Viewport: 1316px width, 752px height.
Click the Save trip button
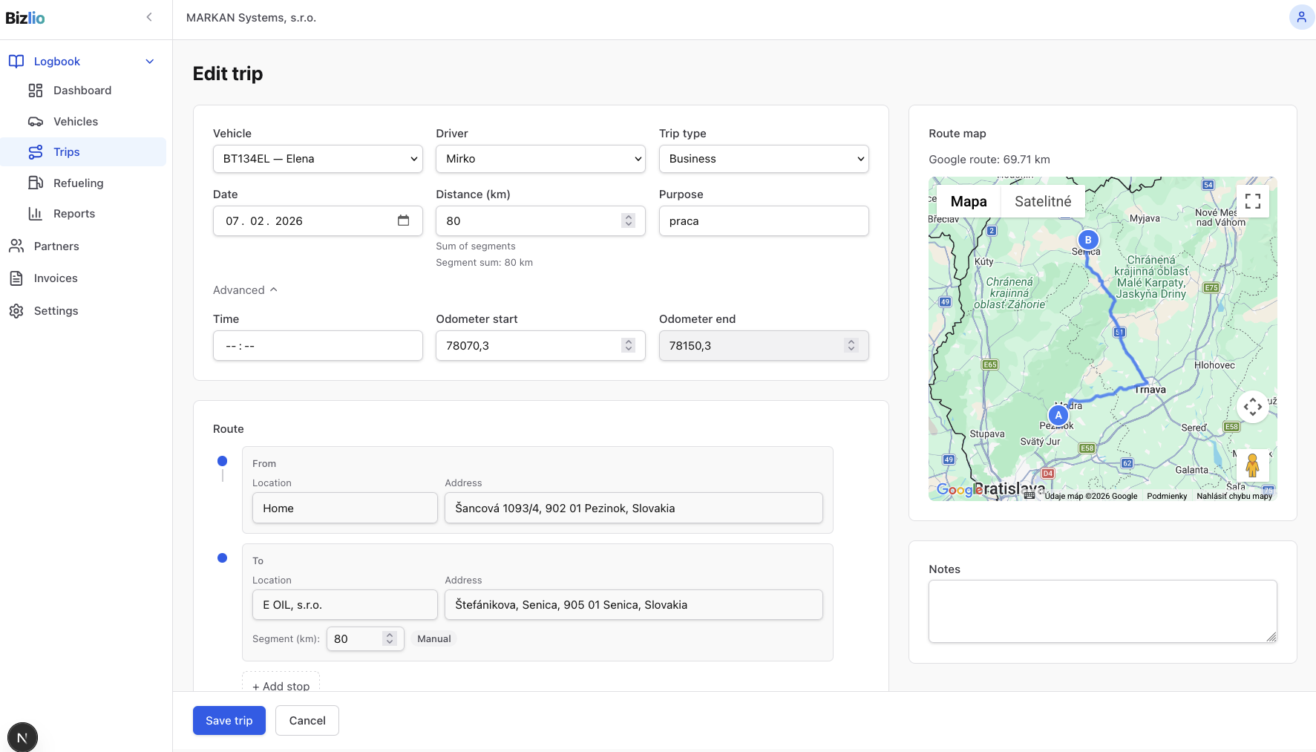229,721
